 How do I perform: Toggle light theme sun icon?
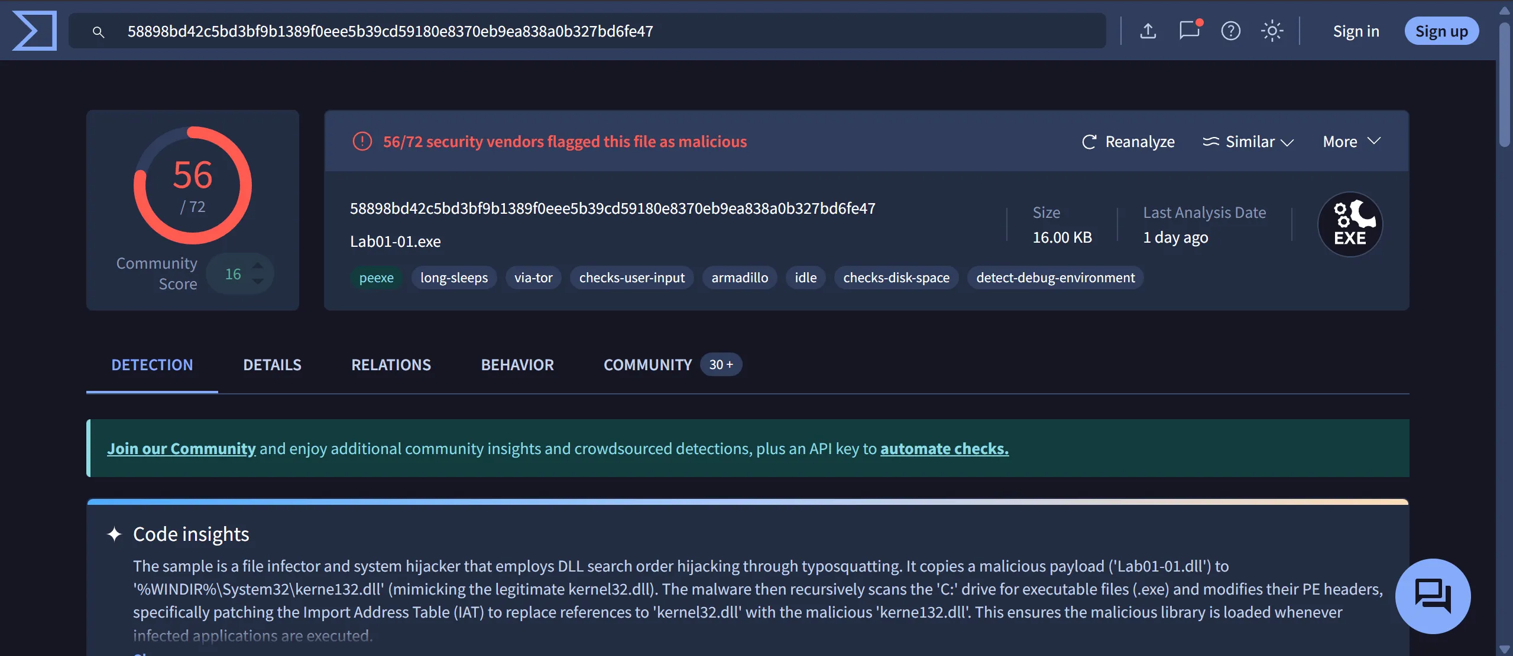tap(1272, 31)
